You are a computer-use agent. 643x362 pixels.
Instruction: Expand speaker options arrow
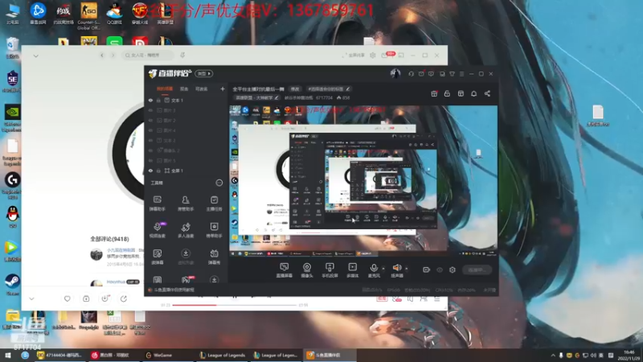pyautogui.click(x=407, y=269)
